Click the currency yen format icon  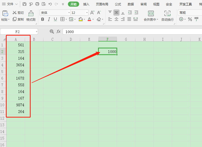tap(181, 19)
